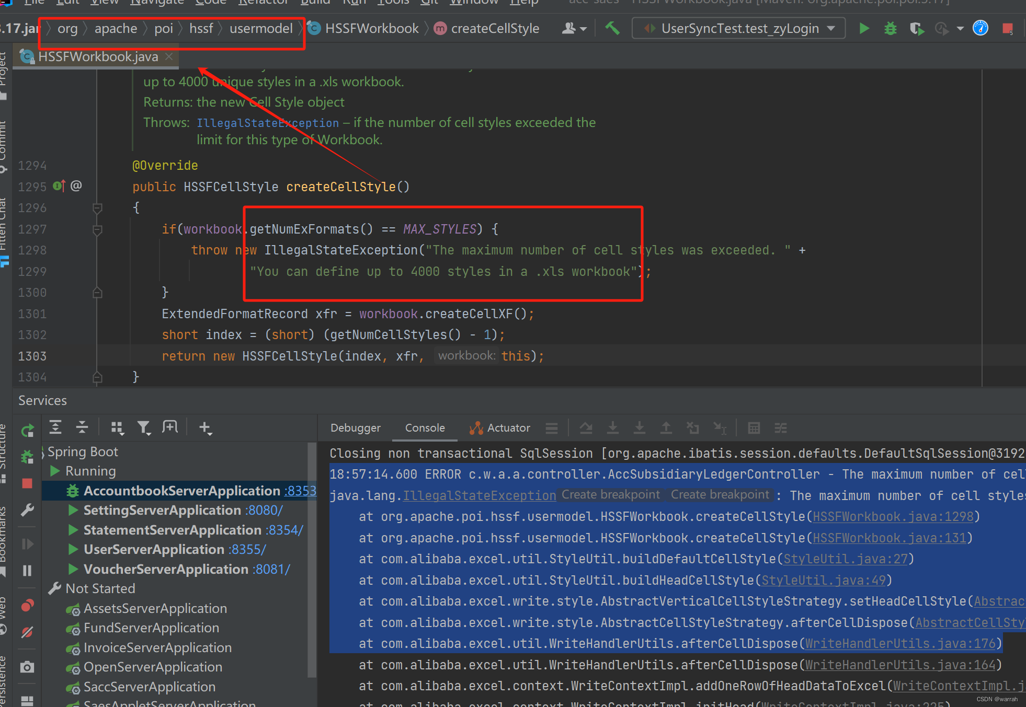The height and width of the screenshot is (707, 1026).
Task: Click the camera thread dump icon
Action: click(27, 667)
